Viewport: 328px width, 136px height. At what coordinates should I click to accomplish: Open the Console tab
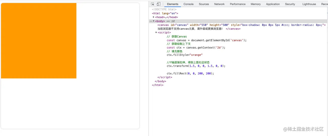pos(189,4)
